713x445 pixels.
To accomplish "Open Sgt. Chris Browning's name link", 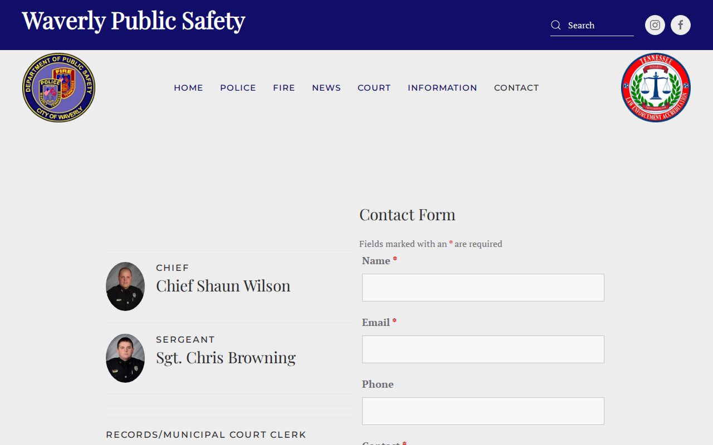I will [x=226, y=358].
